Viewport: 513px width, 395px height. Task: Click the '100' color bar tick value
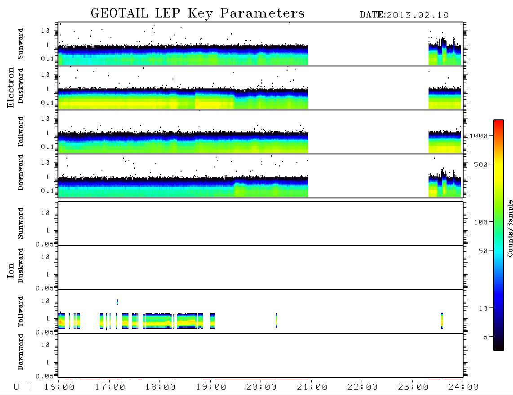(481, 222)
